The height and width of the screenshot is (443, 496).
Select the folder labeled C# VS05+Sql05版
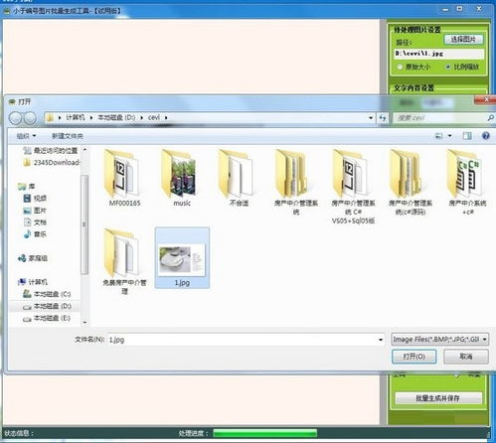353,187
